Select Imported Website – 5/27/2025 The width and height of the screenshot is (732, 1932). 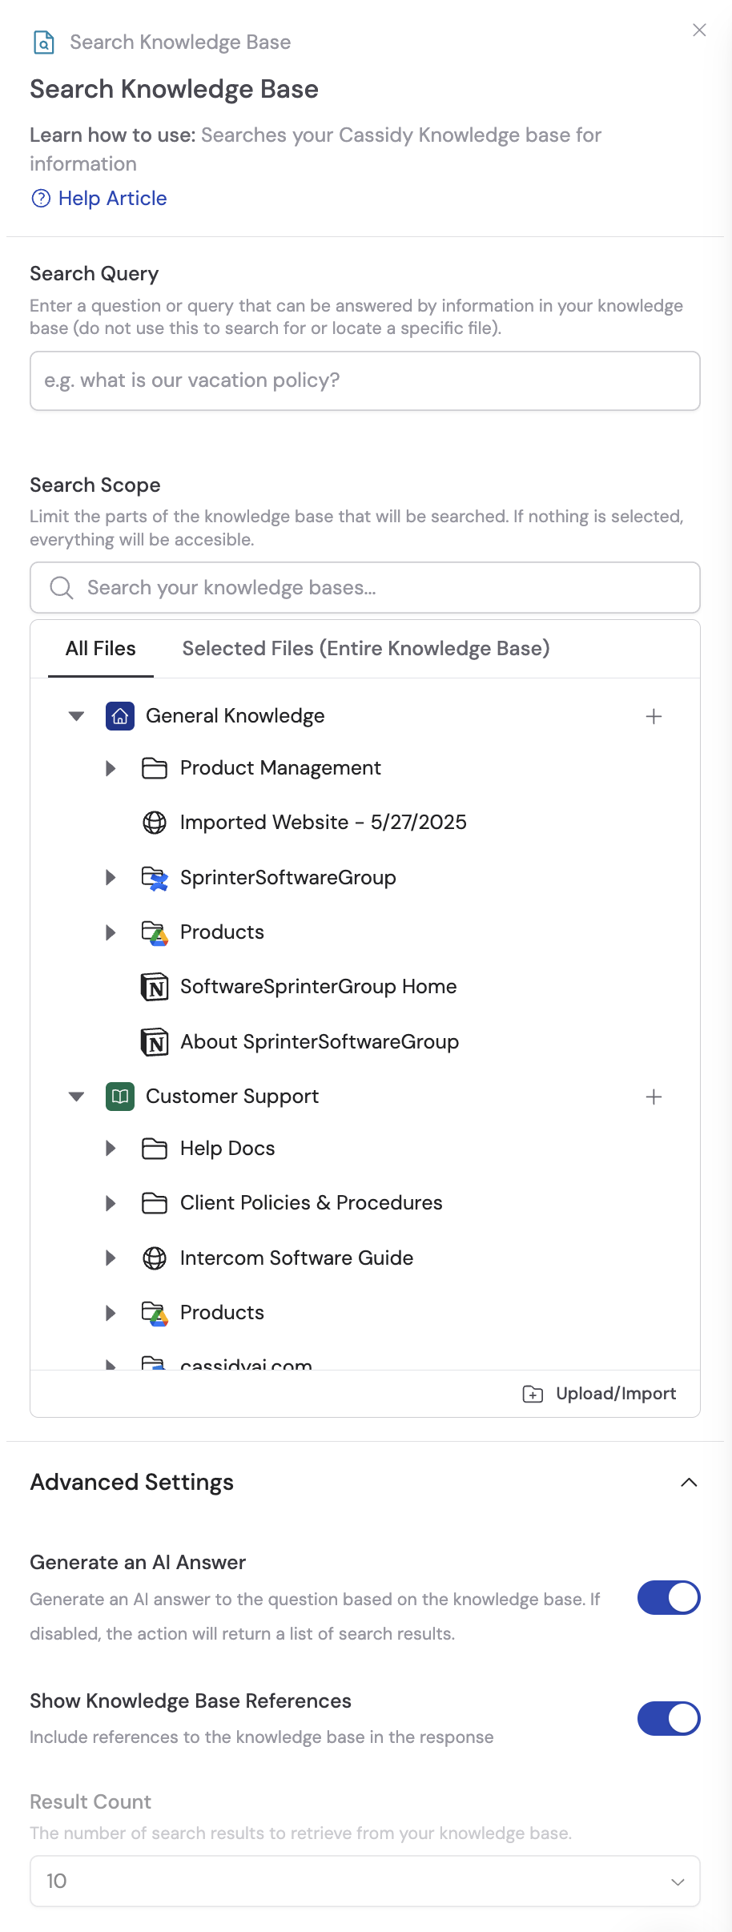[x=324, y=823]
